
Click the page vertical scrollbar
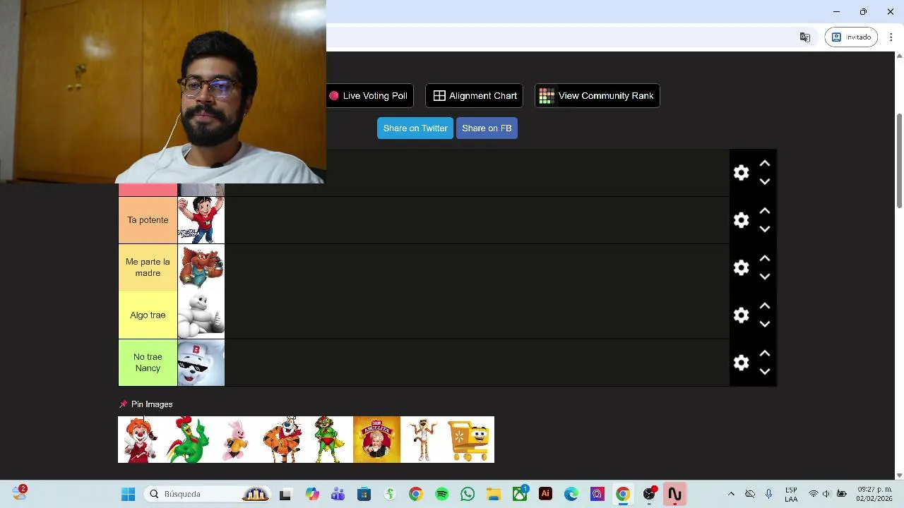[899, 161]
